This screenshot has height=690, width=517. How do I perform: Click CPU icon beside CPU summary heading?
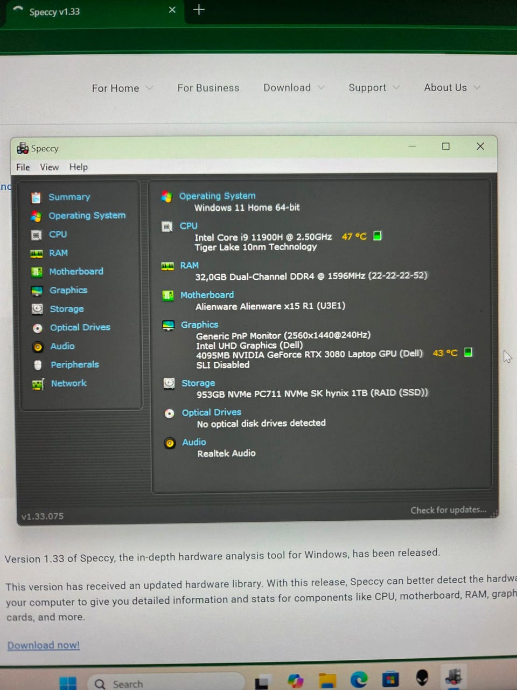(167, 226)
